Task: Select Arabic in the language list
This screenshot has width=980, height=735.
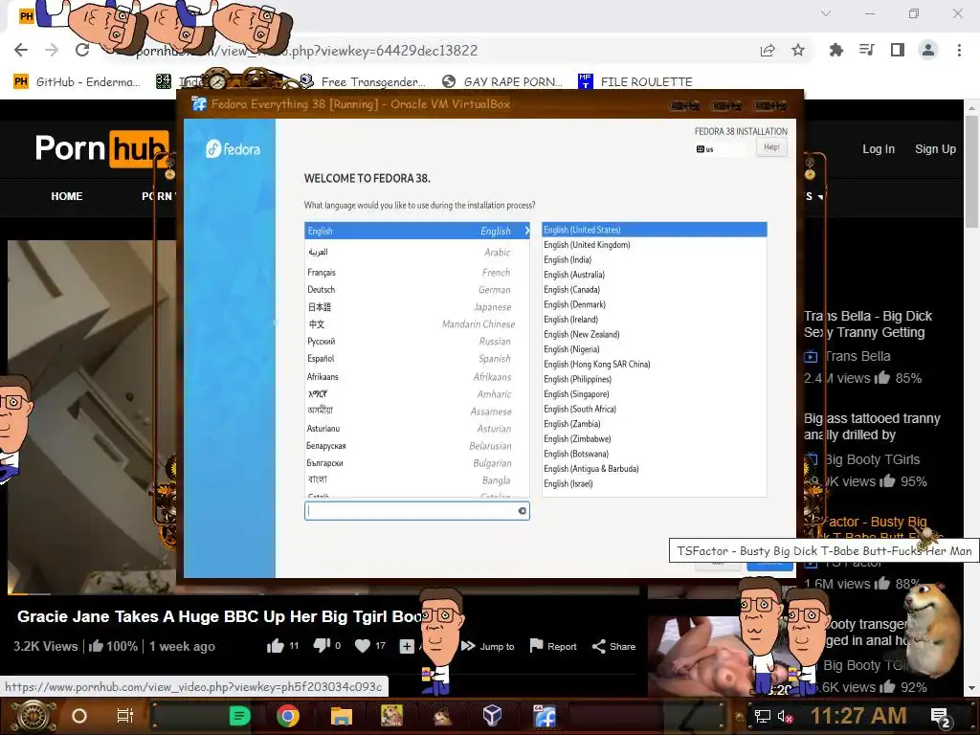Action: 417,252
